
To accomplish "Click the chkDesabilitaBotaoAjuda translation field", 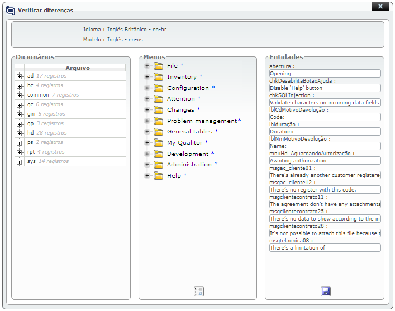I will click(x=325, y=88).
